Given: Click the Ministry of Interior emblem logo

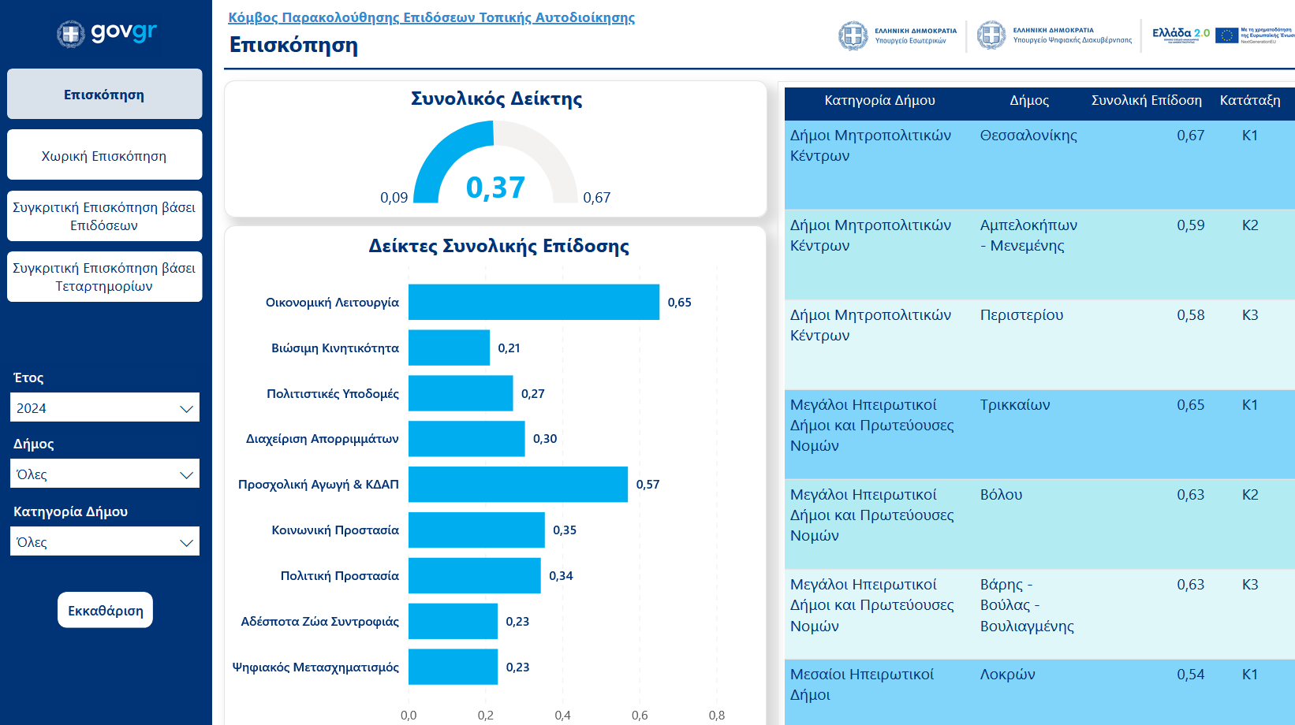Looking at the screenshot, I should tap(853, 35).
